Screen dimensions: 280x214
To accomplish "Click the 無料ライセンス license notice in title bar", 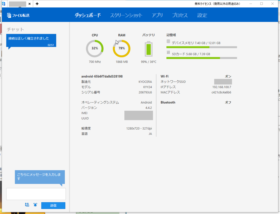I will [217, 4].
